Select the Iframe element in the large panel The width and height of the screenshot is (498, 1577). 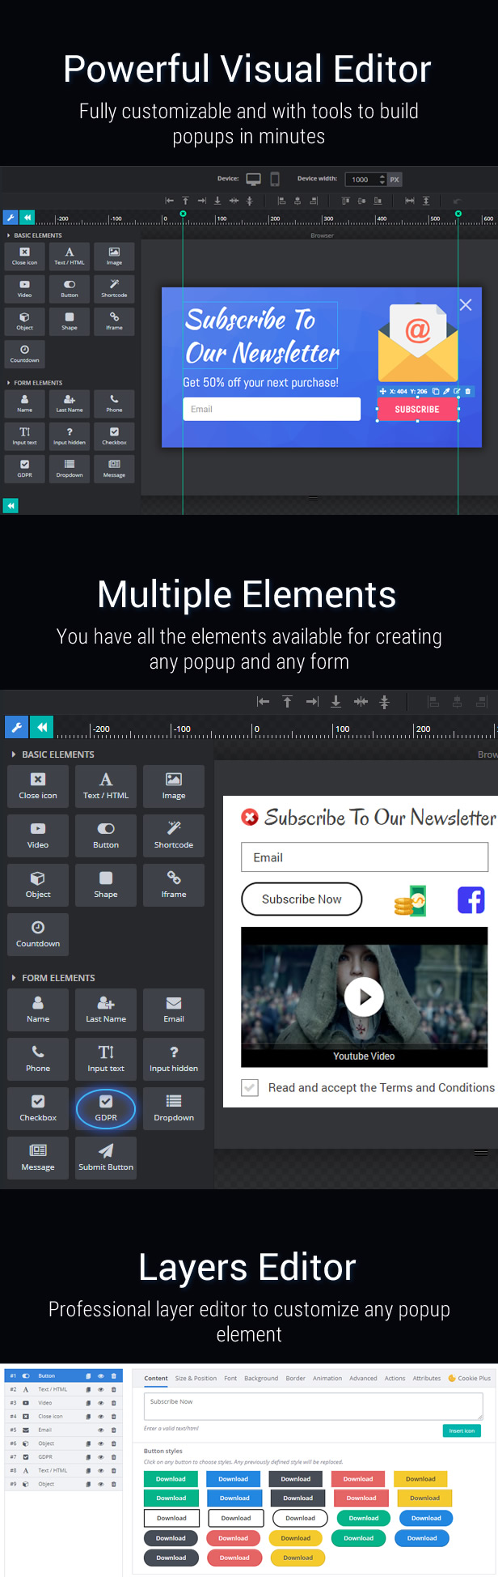point(174,886)
